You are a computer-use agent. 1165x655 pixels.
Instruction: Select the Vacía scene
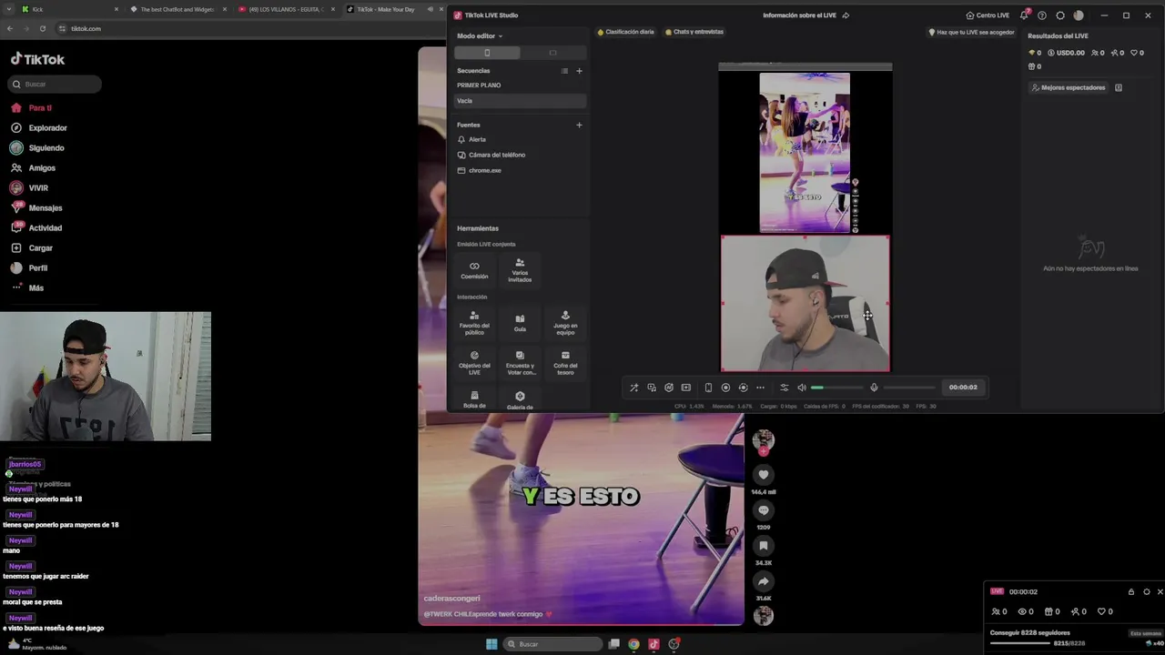tap(521, 101)
